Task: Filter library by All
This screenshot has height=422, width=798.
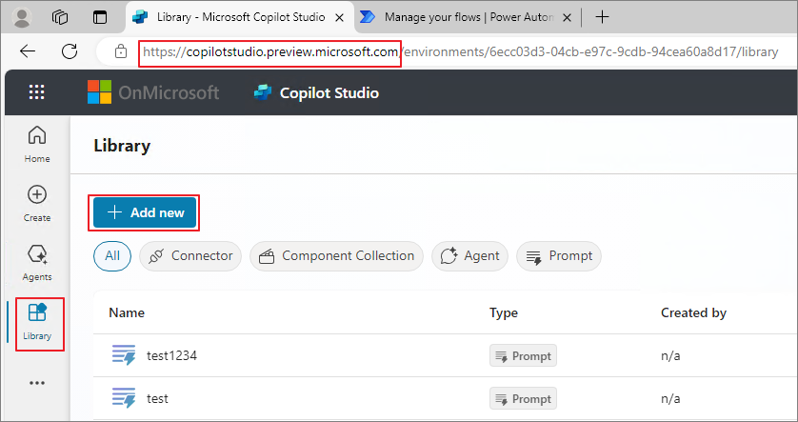Action: click(x=112, y=255)
